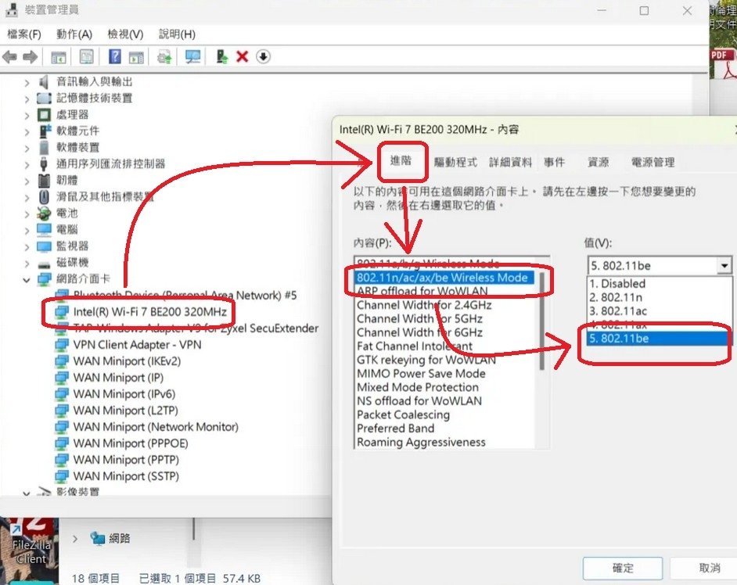The width and height of the screenshot is (737, 585).
Task: Toggle the console tree pane toolbar icon
Action: point(58,57)
